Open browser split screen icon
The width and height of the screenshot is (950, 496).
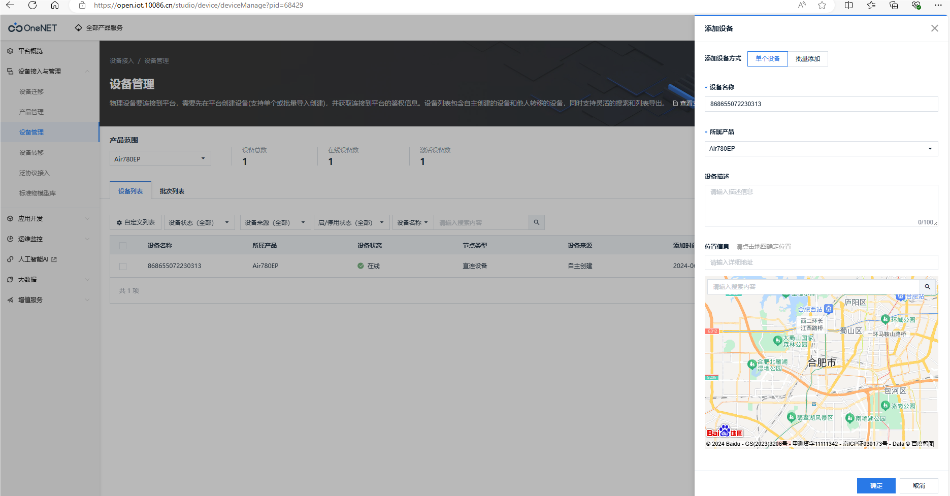(x=848, y=5)
